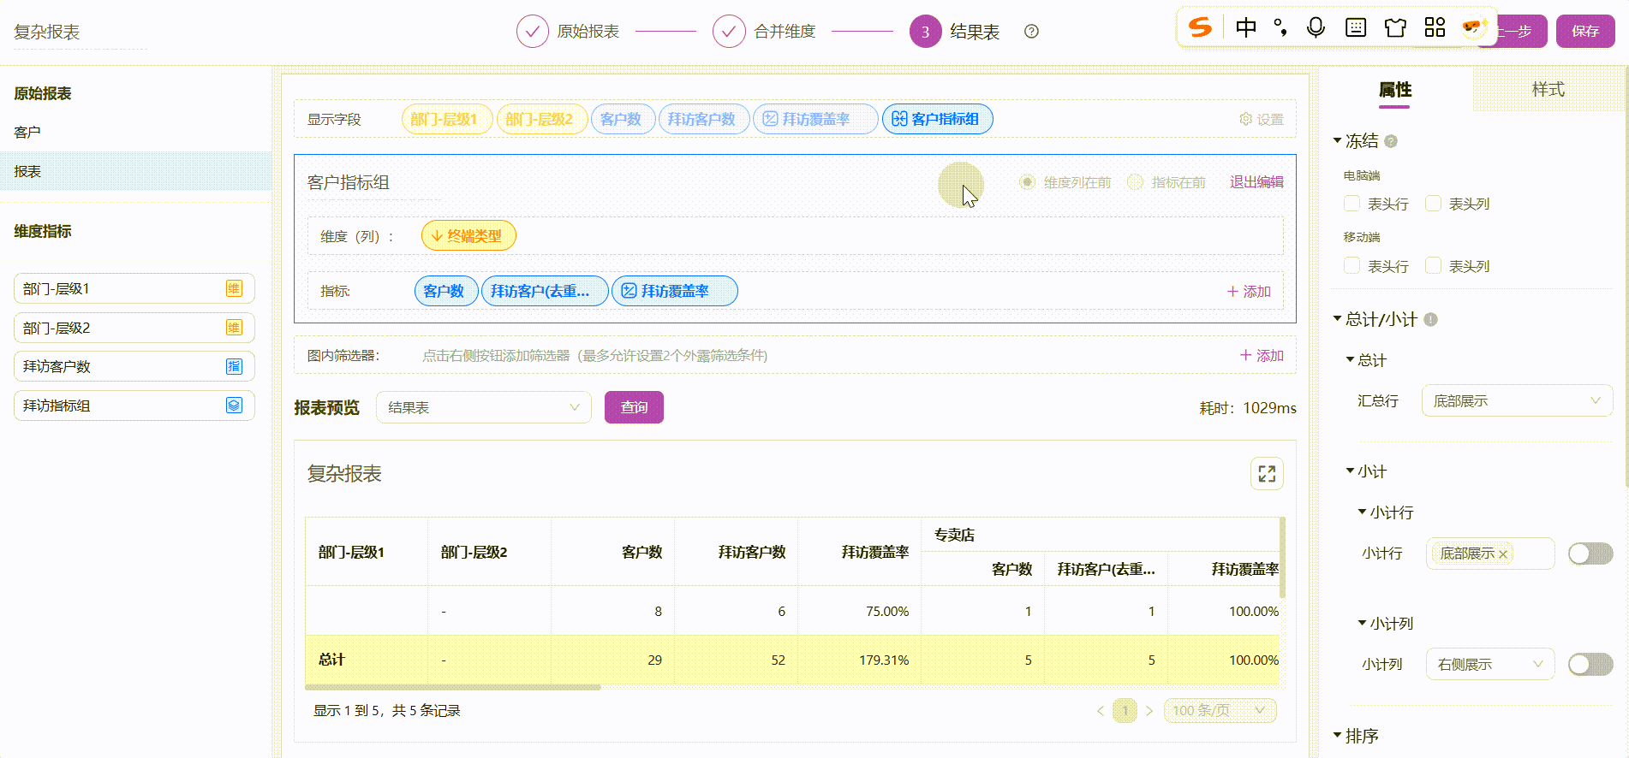Check 电脑端 表头行 freeze checkbox
This screenshot has width=1629, height=758.
point(1352,204)
